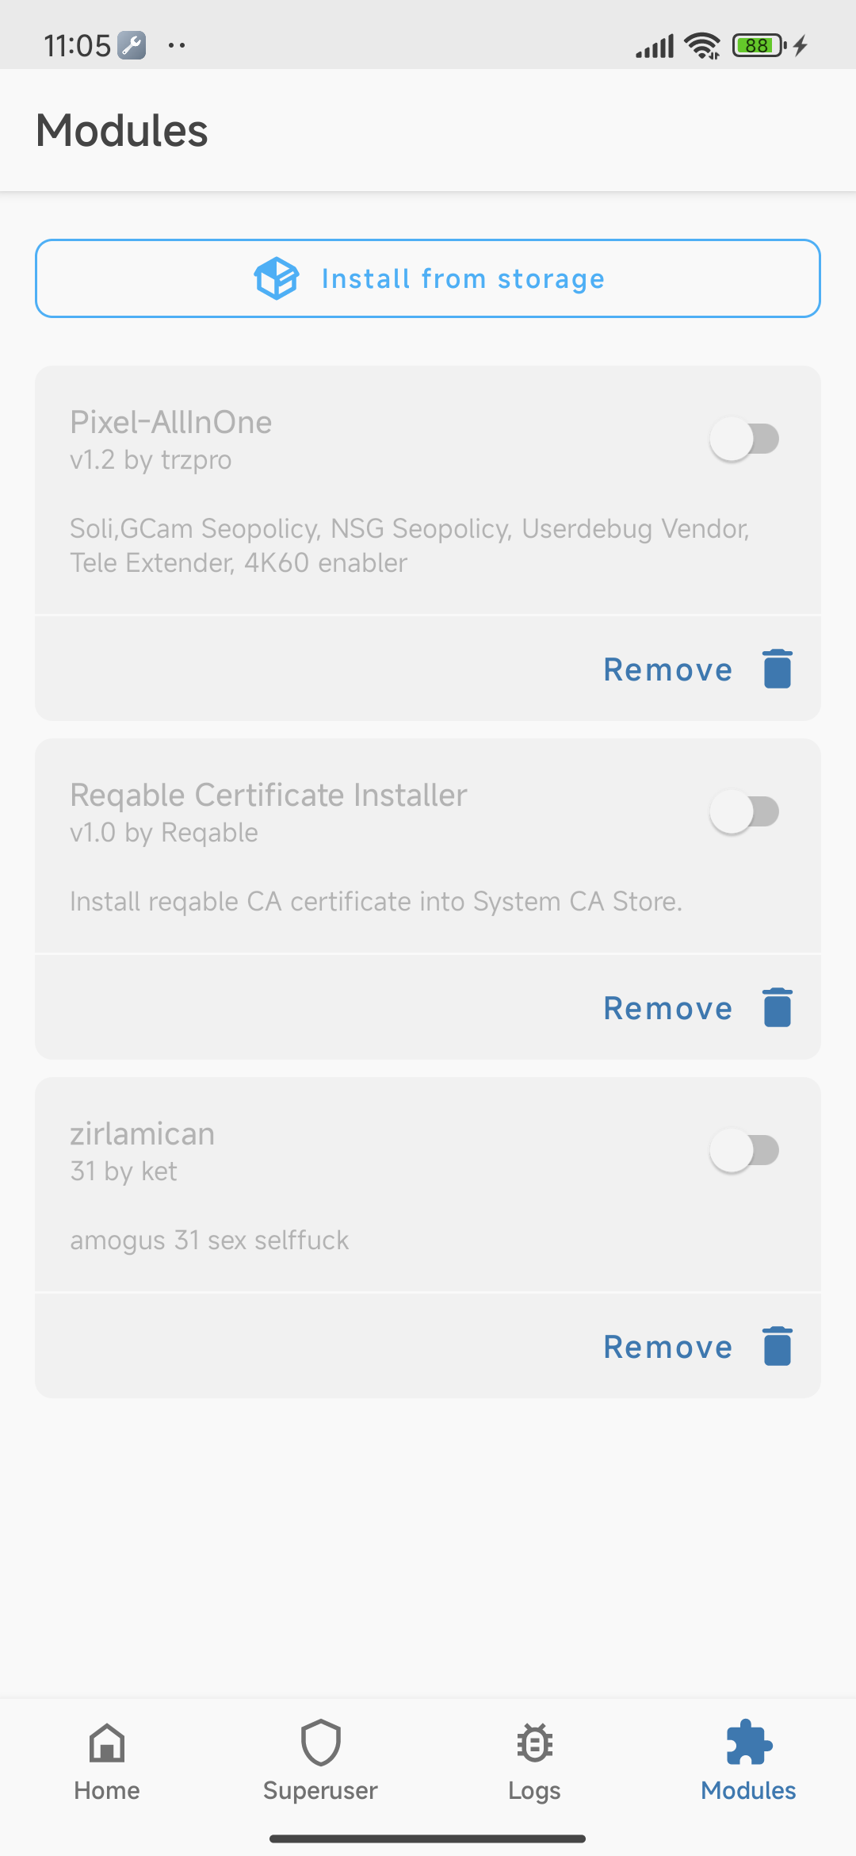Tap Remove text for zirlamican
The height and width of the screenshot is (1856, 856).
(667, 1348)
